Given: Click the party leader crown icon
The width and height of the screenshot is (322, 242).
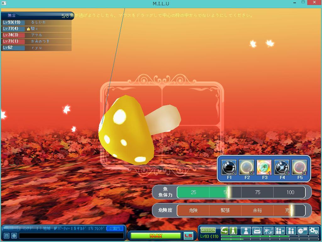Looking at the screenshot, I should click(29, 29).
